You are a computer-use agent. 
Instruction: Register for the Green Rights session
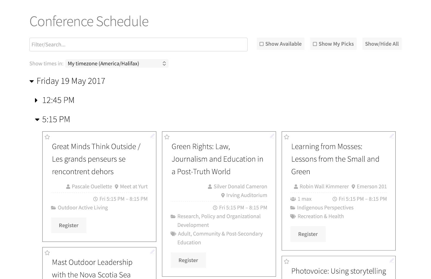pos(188,260)
